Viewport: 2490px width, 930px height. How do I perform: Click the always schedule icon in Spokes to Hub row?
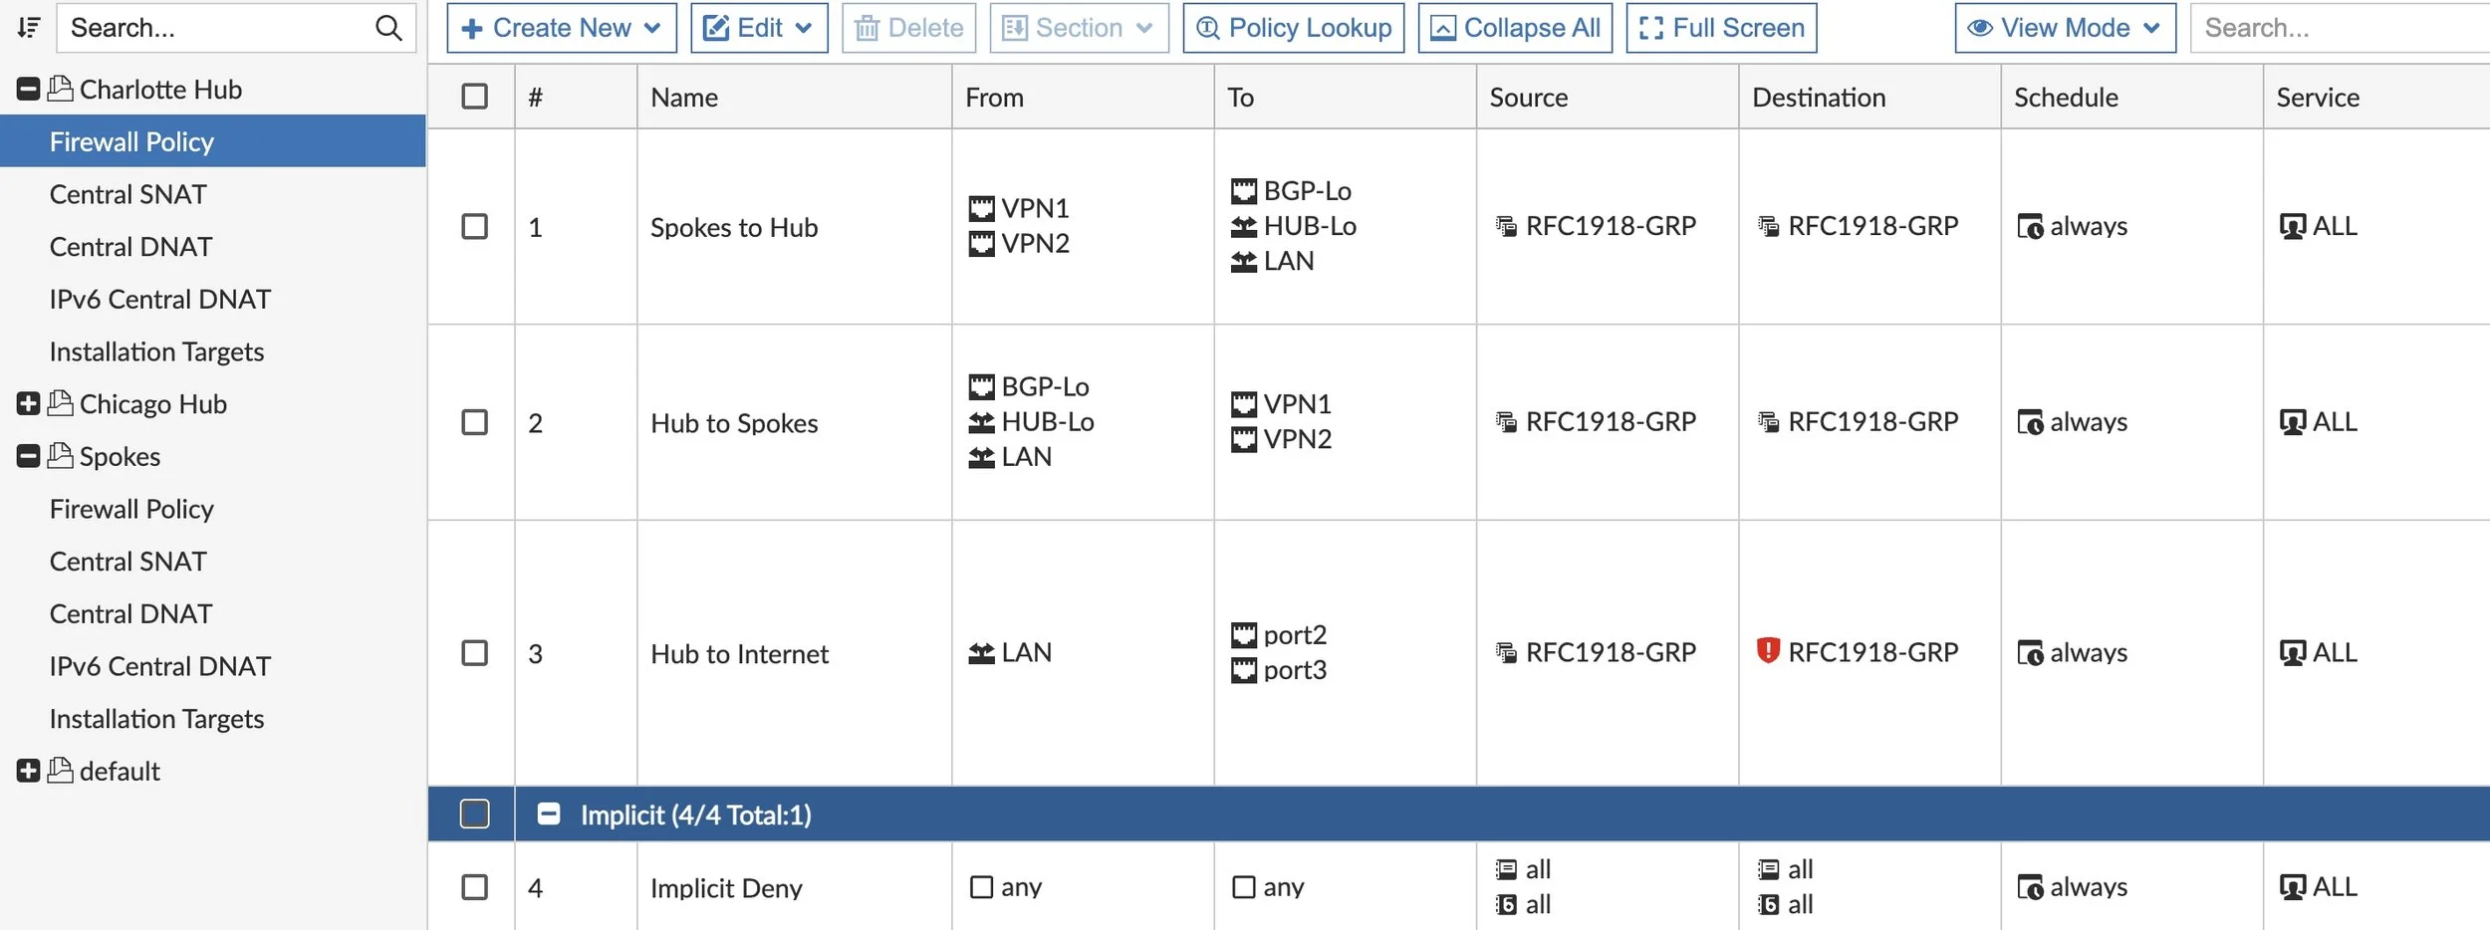tap(2030, 227)
